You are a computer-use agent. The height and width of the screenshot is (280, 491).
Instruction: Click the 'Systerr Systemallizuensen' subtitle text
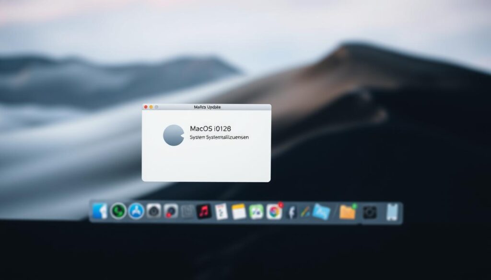tap(219, 137)
